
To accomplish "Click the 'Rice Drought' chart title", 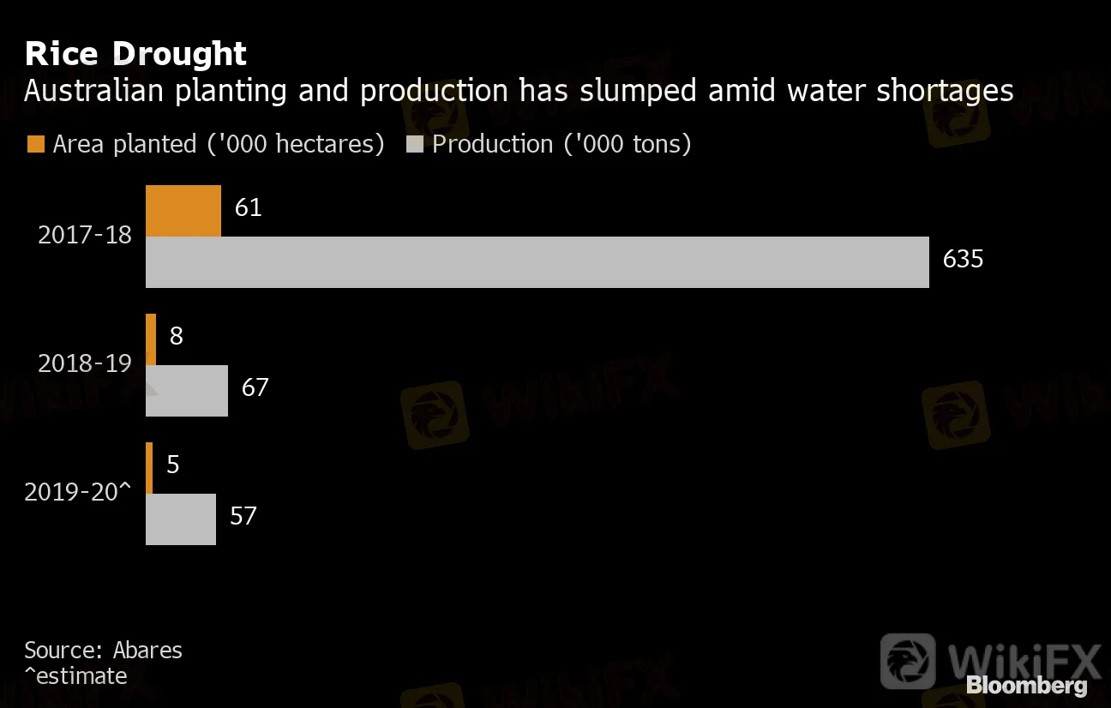I will 135,54.
